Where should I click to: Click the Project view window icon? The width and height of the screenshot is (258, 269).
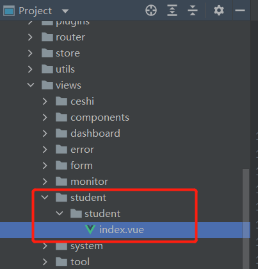(9, 11)
